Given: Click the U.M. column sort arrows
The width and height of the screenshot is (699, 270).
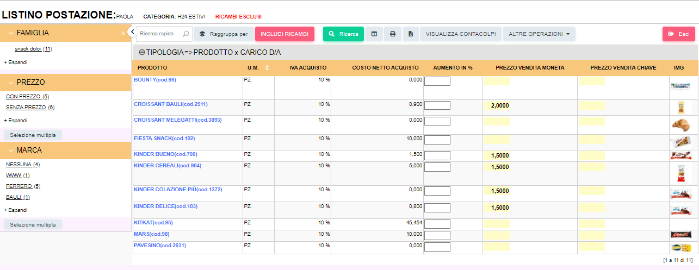Looking at the screenshot, I should 267,68.
